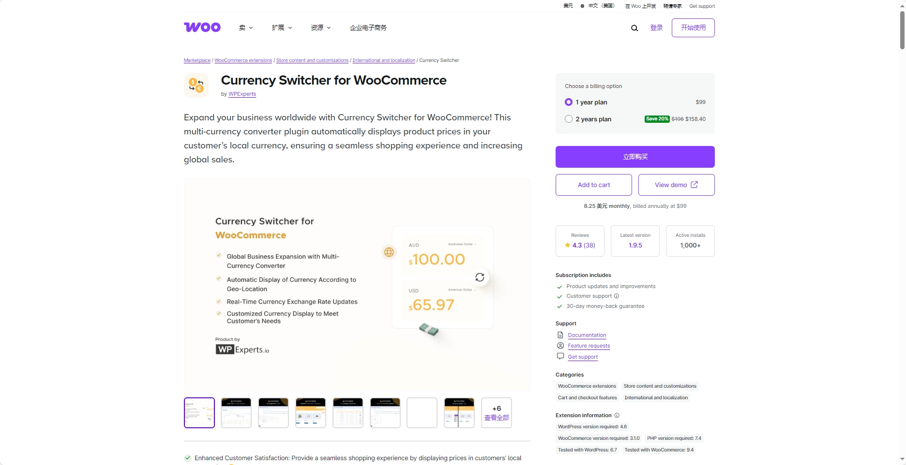Click the Customer support info icon
The height and width of the screenshot is (465, 906).
pos(617,296)
